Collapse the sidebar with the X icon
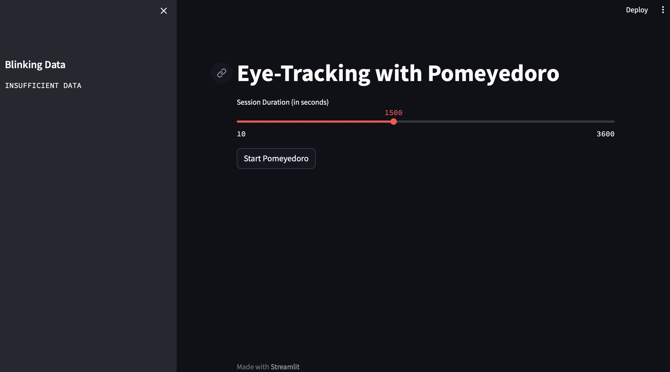 click(164, 11)
